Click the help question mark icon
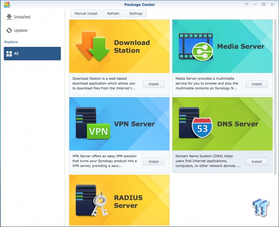Image resolution: width=279 pixels, height=227 pixels. point(247,5)
